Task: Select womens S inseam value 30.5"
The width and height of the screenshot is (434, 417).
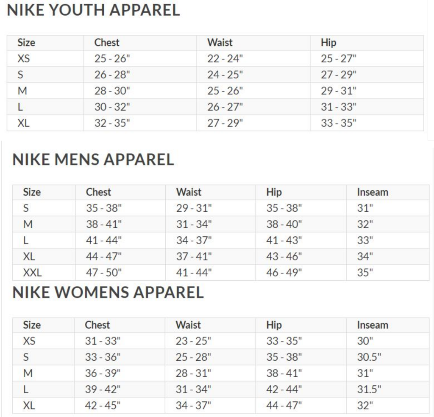Action: (x=369, y=357)
